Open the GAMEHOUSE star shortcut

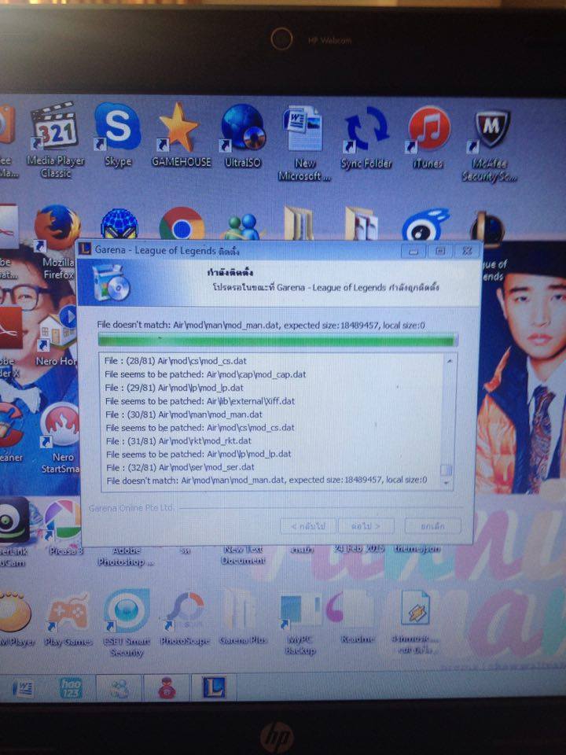click(181, 134)
